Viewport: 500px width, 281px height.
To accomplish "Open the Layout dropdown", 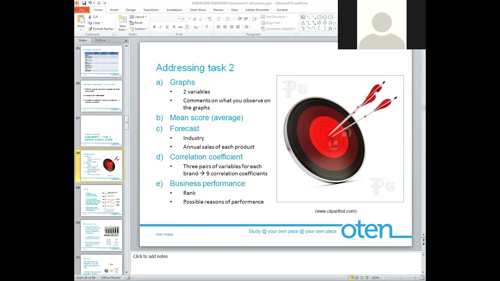I will click(138, 17).
